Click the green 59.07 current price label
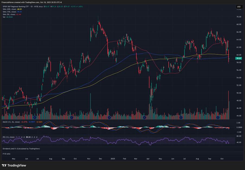Image resolution: width=245 pixels, height=170 pixels. [x=239, y=58]
